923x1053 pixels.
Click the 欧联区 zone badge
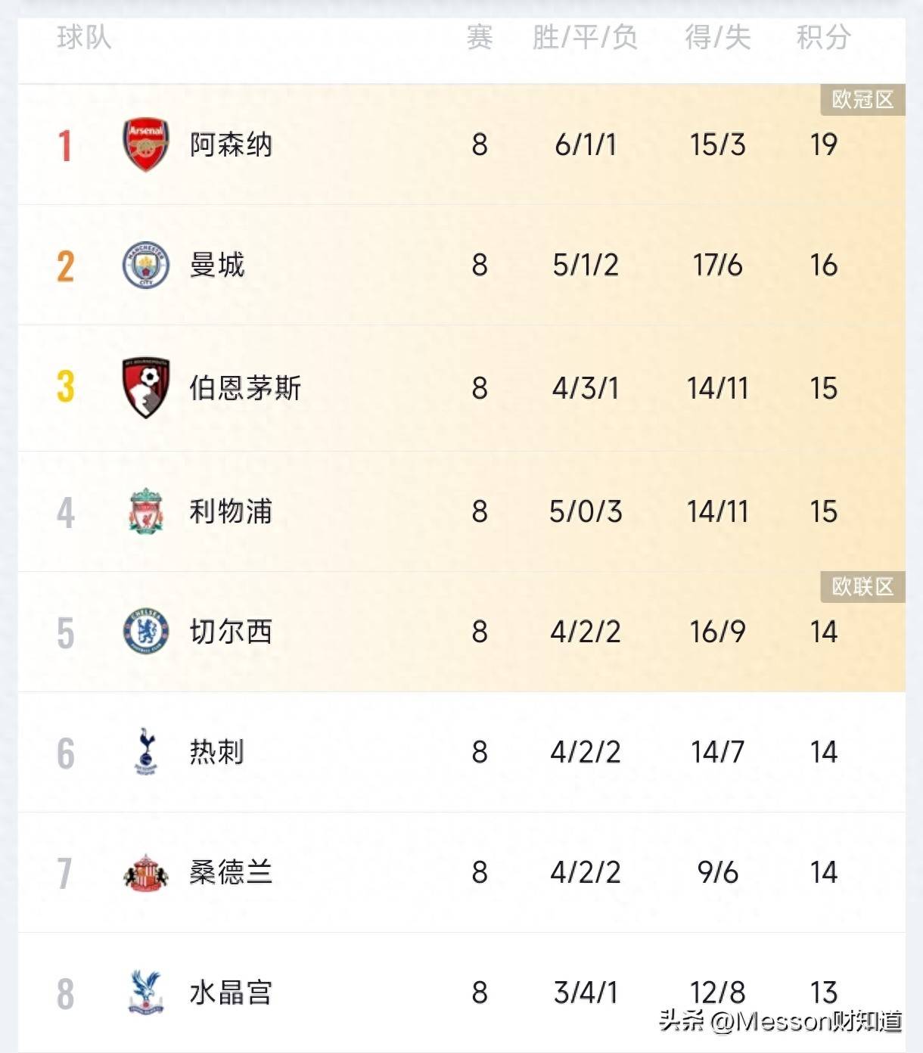click(862, 586)
